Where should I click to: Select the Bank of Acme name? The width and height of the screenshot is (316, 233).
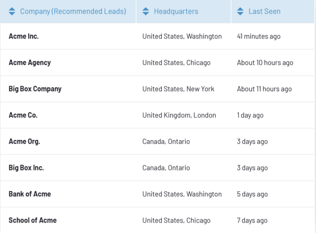(x=30, y=194)
